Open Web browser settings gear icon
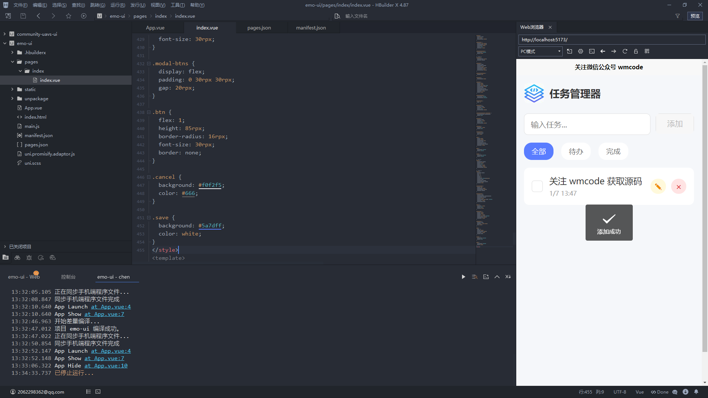This screenshot has height=398, width=708. tap(580, 51)
